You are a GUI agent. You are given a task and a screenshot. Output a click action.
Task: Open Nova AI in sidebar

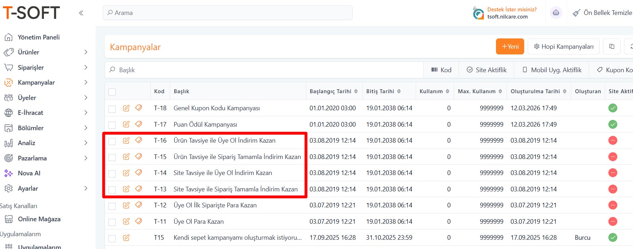tap(29, 173)
